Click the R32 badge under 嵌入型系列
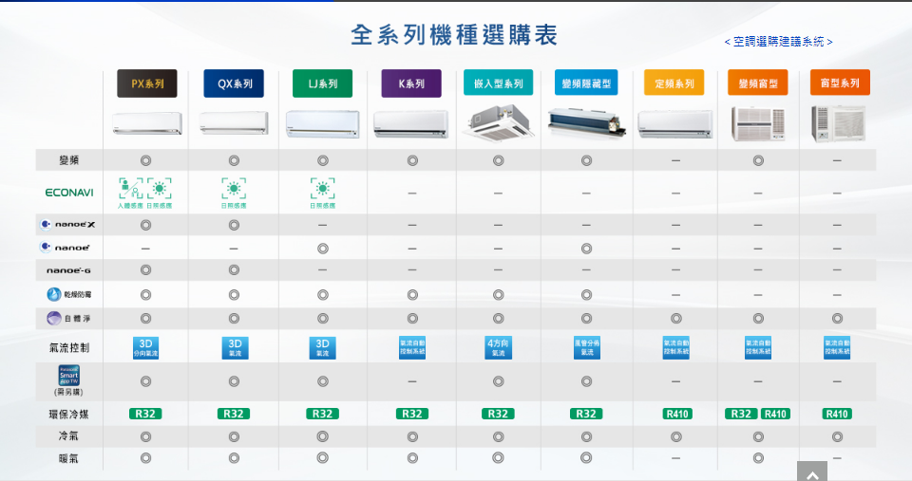This screenshot has height=481, width=912. (x=498, y=414)
